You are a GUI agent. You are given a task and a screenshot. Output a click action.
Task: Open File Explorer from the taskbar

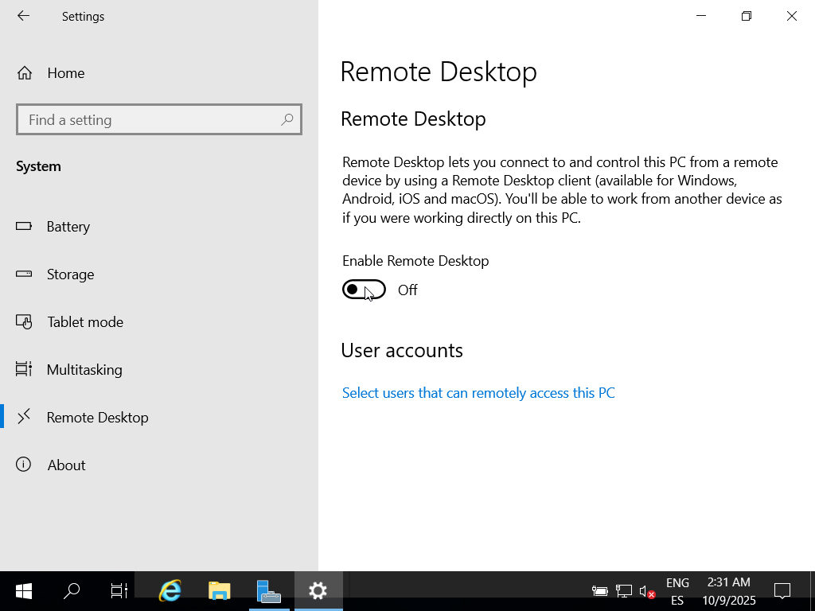(x=219, y=591)
